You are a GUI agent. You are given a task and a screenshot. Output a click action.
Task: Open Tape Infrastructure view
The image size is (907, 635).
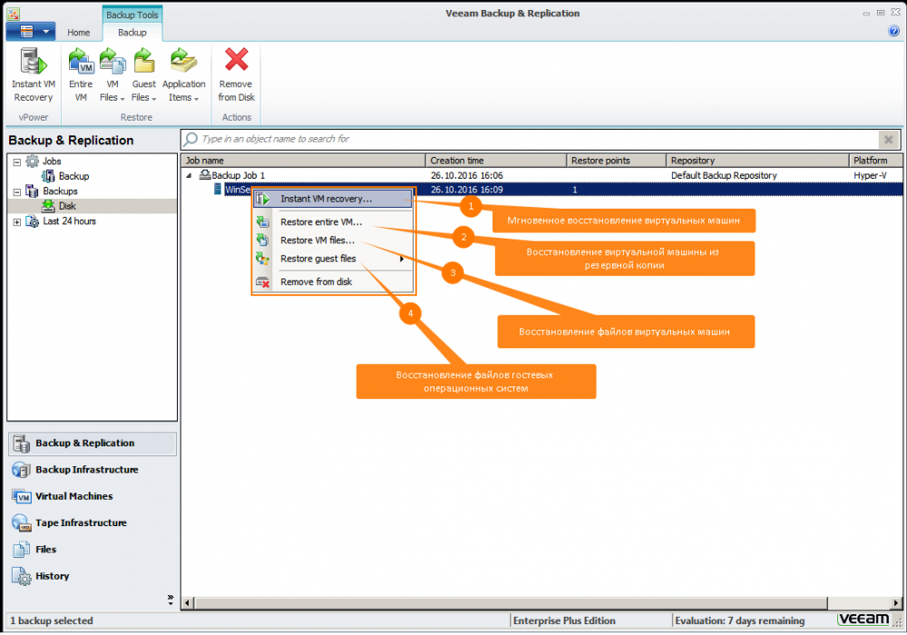[92, 523]
